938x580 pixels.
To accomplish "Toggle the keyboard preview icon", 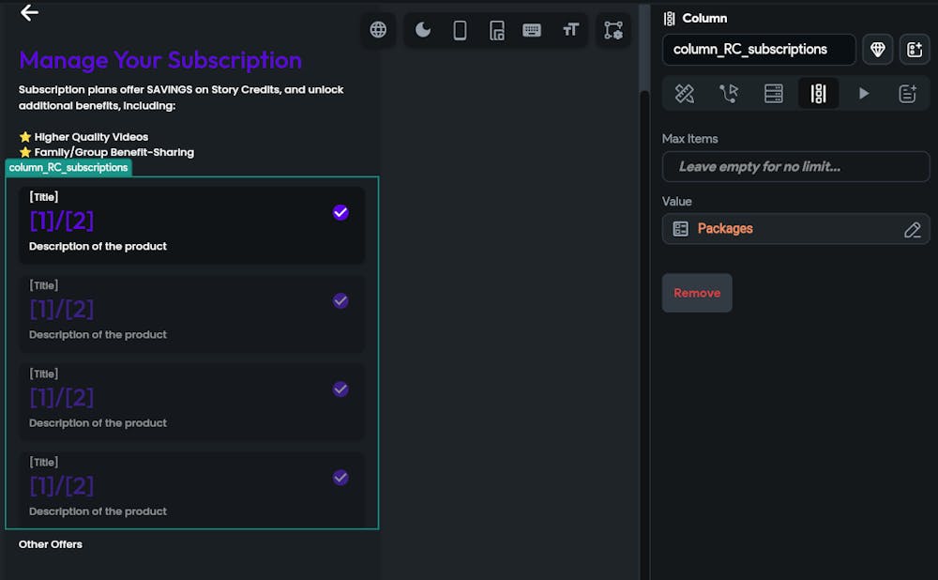I will 532,30.
